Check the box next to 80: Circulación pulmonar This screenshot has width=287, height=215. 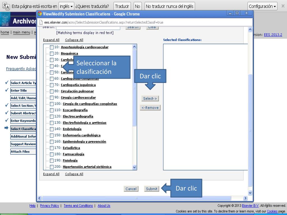52,92
